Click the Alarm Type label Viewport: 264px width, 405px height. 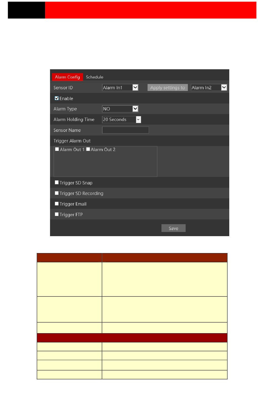[65, 109]
